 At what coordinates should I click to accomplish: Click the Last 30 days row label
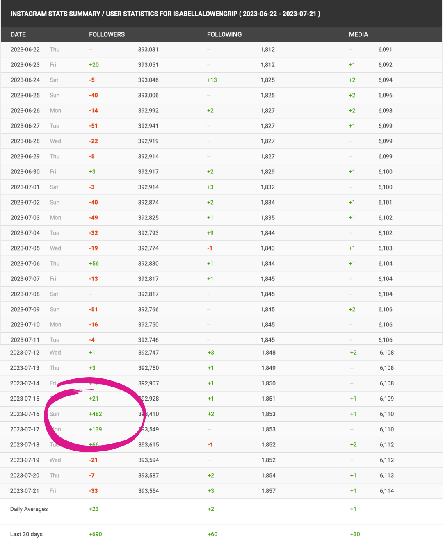point(26,534)
